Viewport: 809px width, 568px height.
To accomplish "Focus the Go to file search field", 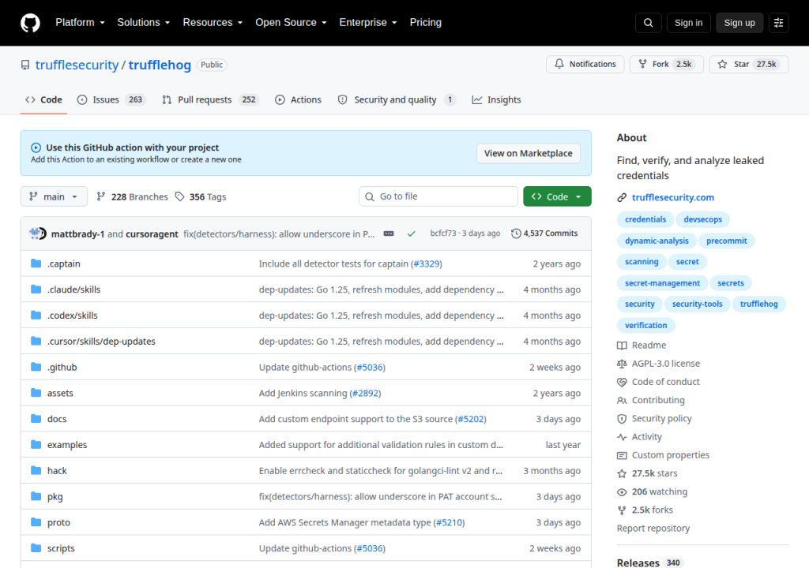I will tap(438, 196).
